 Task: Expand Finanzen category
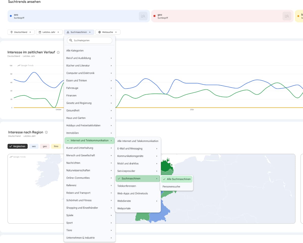tap(90, 96)
